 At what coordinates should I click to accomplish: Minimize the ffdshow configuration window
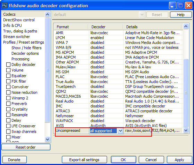[x=172, y=6]
